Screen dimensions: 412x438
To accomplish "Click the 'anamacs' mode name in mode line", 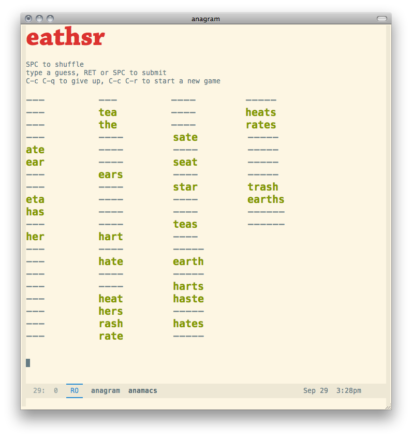I will (x=143, y=390).
